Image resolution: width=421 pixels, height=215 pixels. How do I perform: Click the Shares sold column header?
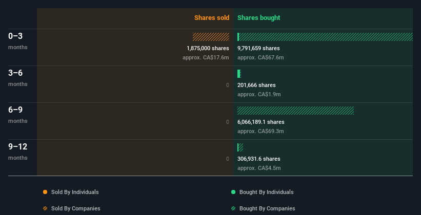point(211,18)
